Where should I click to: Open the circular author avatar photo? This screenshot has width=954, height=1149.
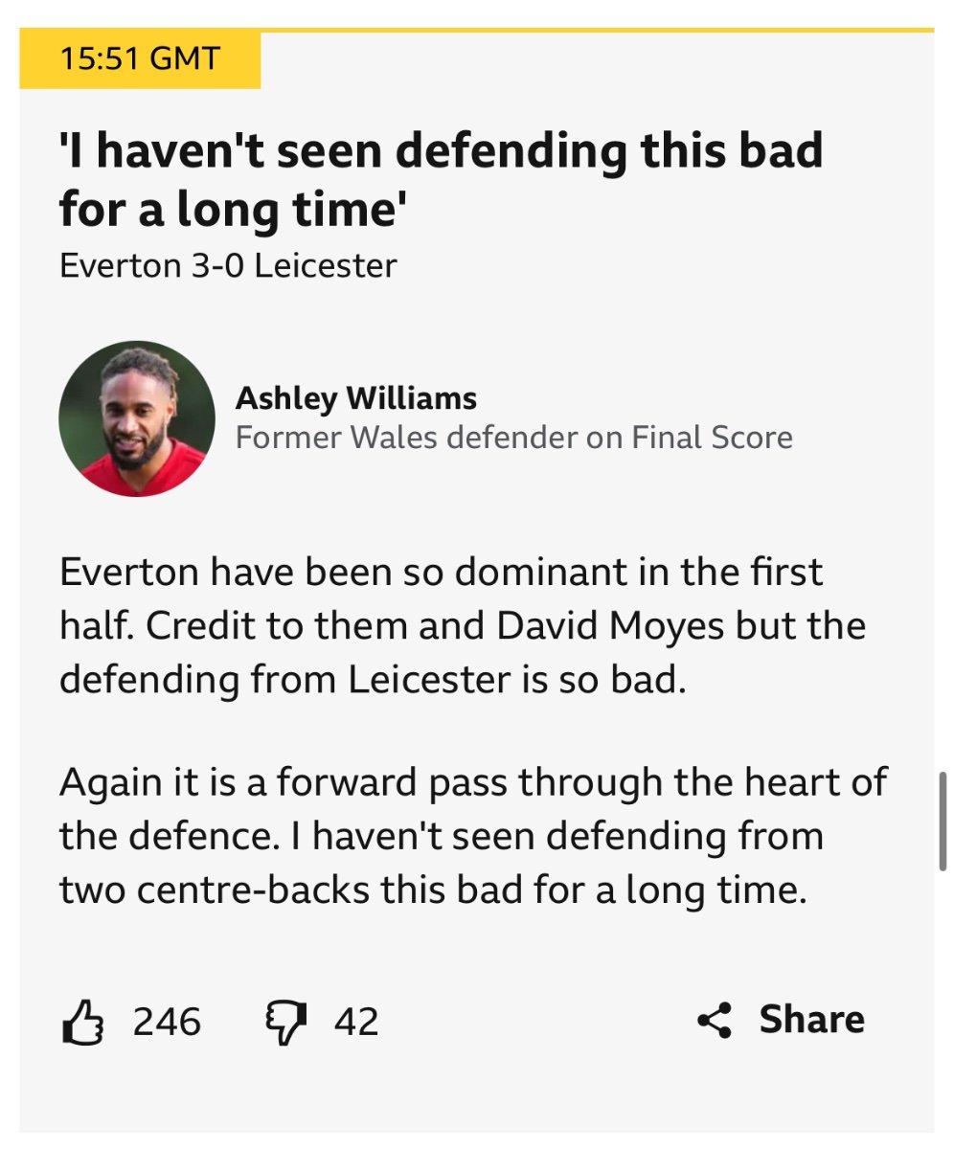[137, 418]
